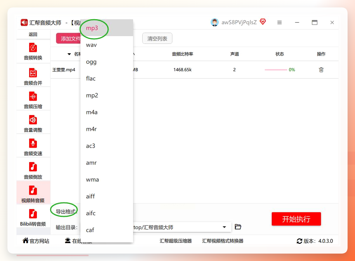This screenshot has width=355, height=261.
Task: Open 在线客服 support link
Action: coord(78,241)
